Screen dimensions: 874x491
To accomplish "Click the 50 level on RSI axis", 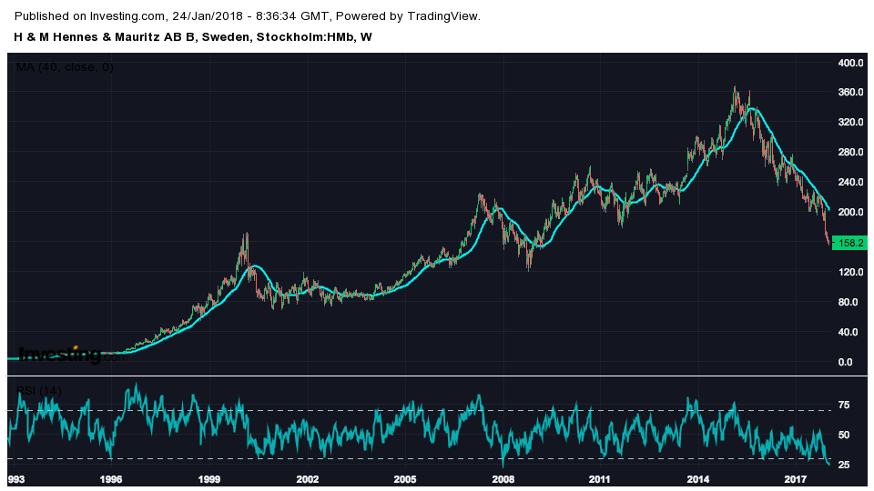I will tap(844, 436).
